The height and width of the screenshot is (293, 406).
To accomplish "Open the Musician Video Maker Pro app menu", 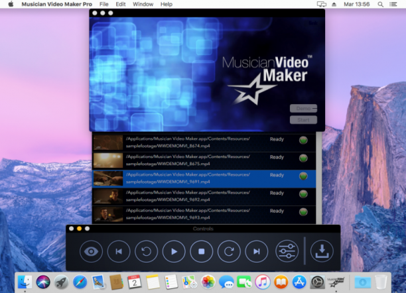I will tap(56, 4).
